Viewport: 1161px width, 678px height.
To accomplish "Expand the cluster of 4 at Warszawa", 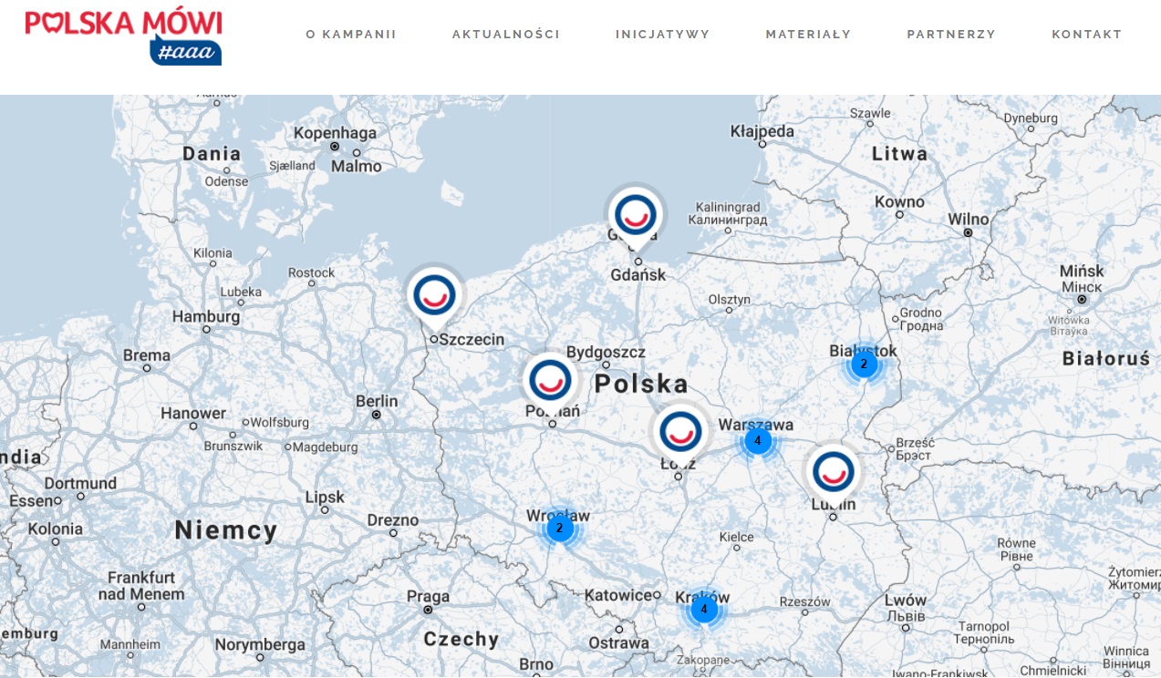I will pos(757,441).
